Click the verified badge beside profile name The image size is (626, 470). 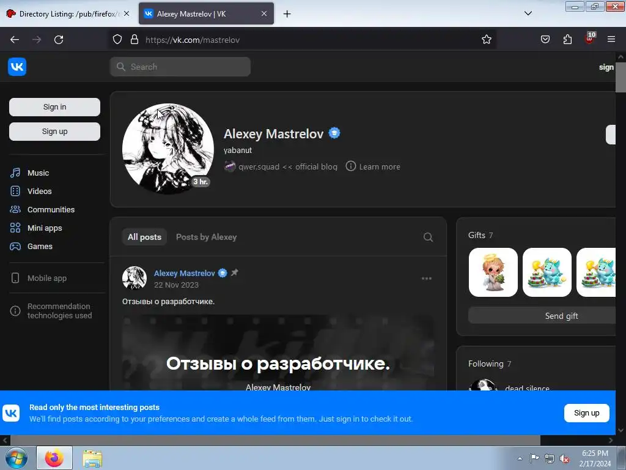point(334,133)
